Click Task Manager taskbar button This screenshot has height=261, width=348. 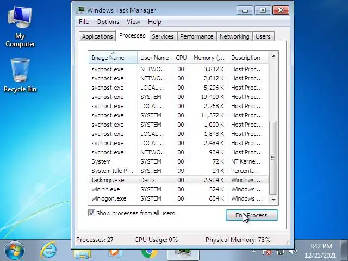point(183,255)
